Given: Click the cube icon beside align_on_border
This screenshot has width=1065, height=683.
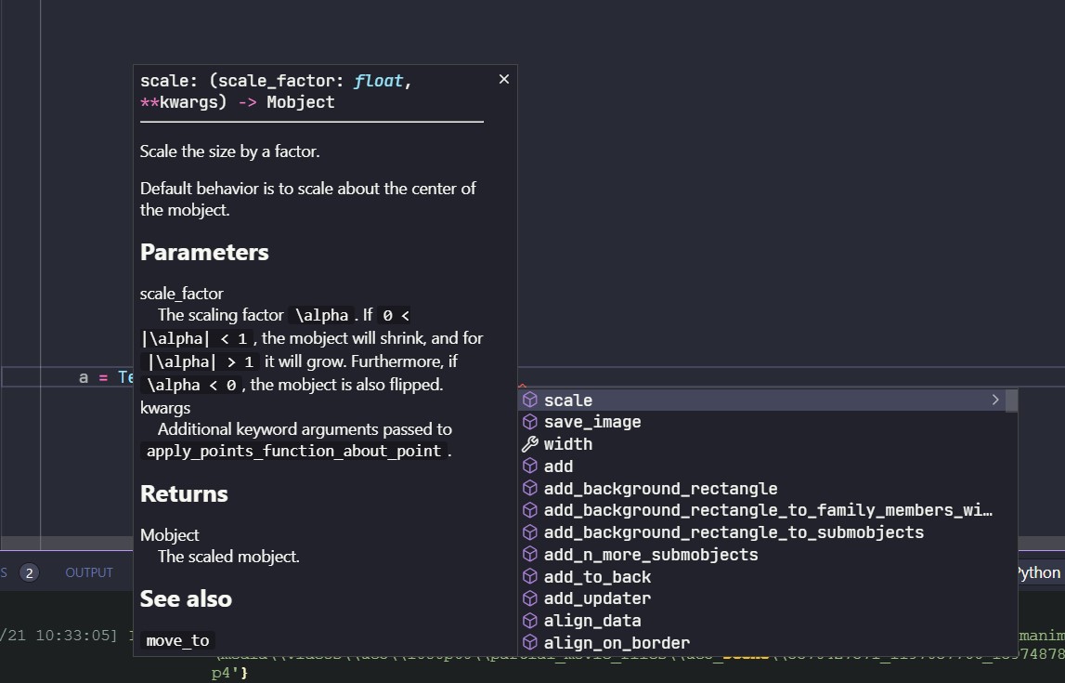Looking at the screenshot, I should click(x=530, y=643).
